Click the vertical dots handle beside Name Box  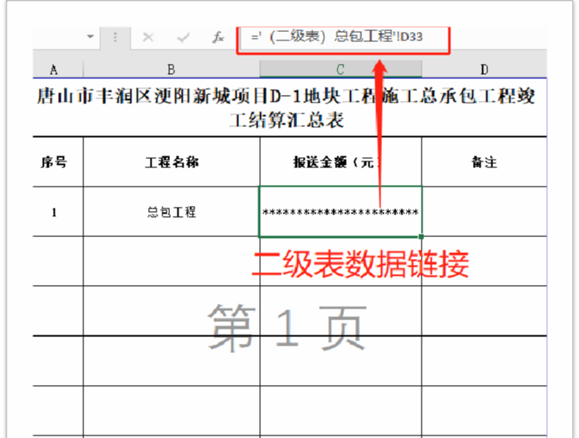pyautogui.click(x=115, y=37)
